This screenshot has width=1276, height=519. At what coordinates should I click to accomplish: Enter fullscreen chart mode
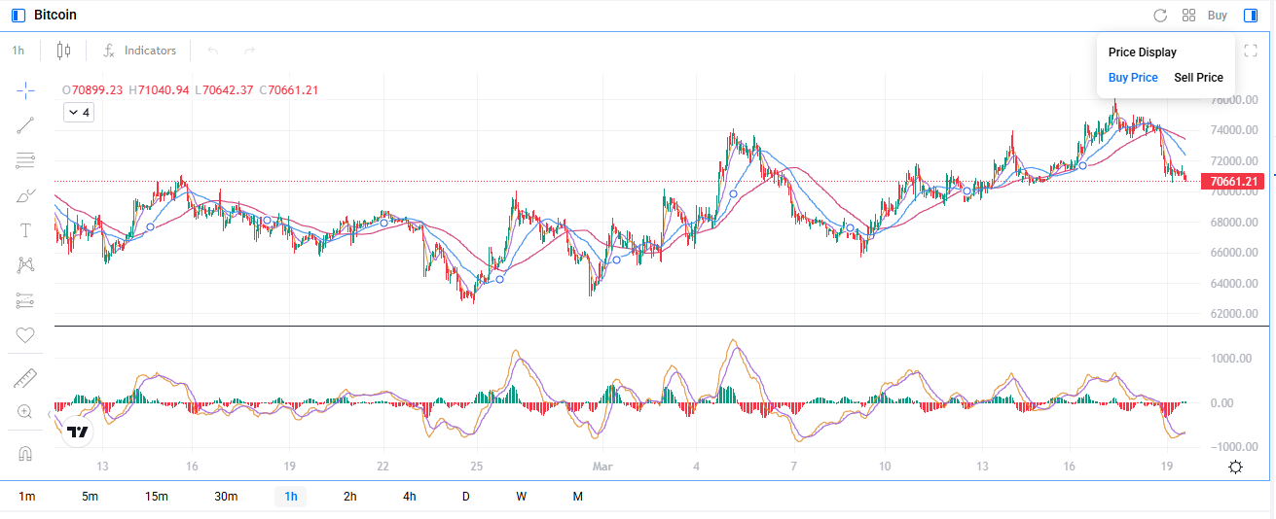(1251, 51)
